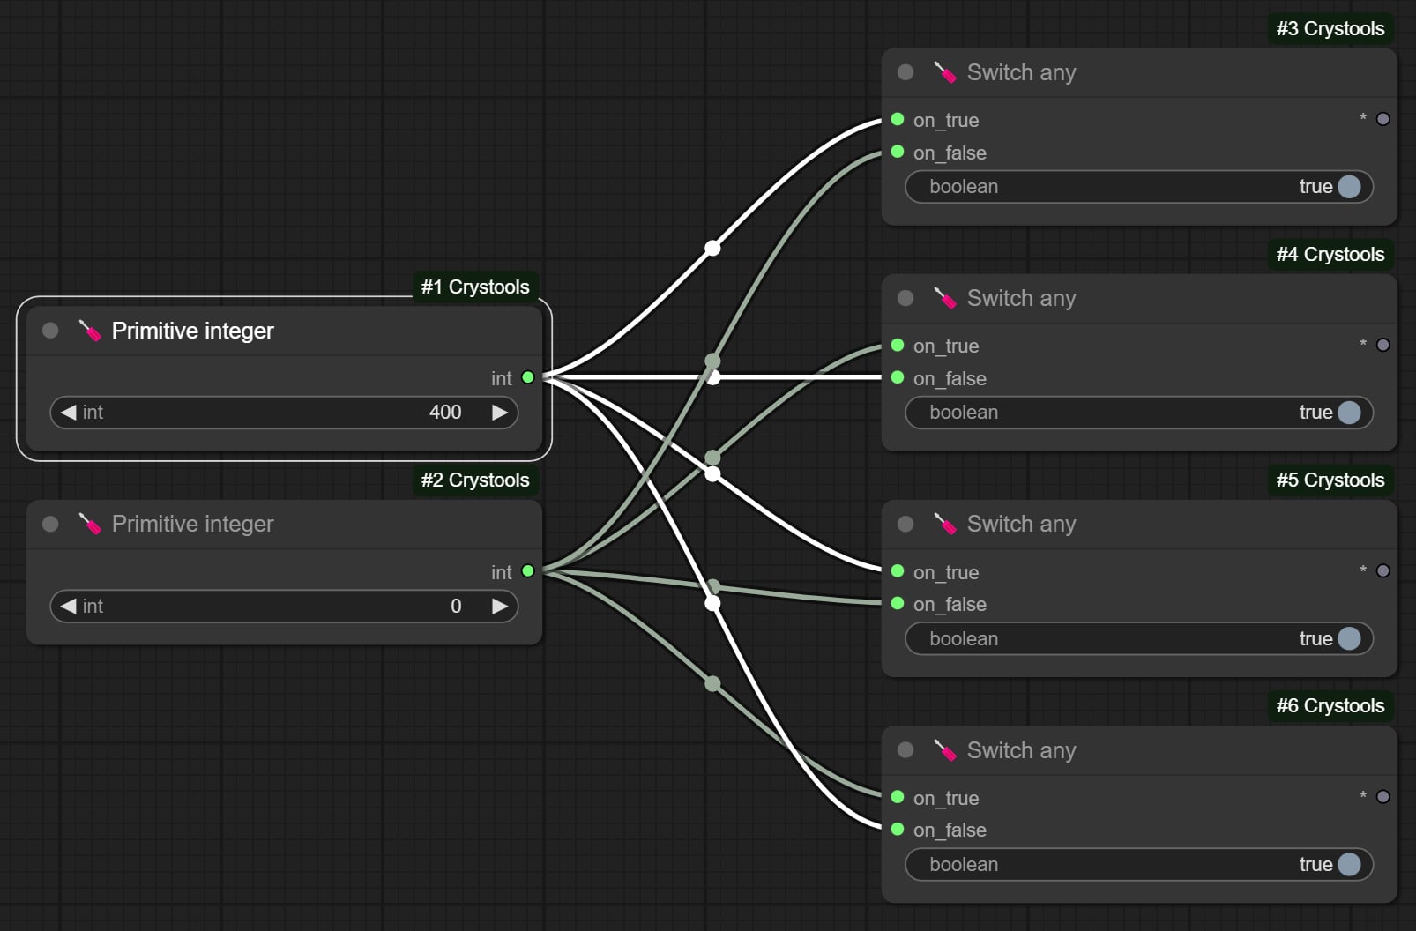1416x931 pixels.
Task: Click on_false input port of node #4
Action: [x=898, y=377]
